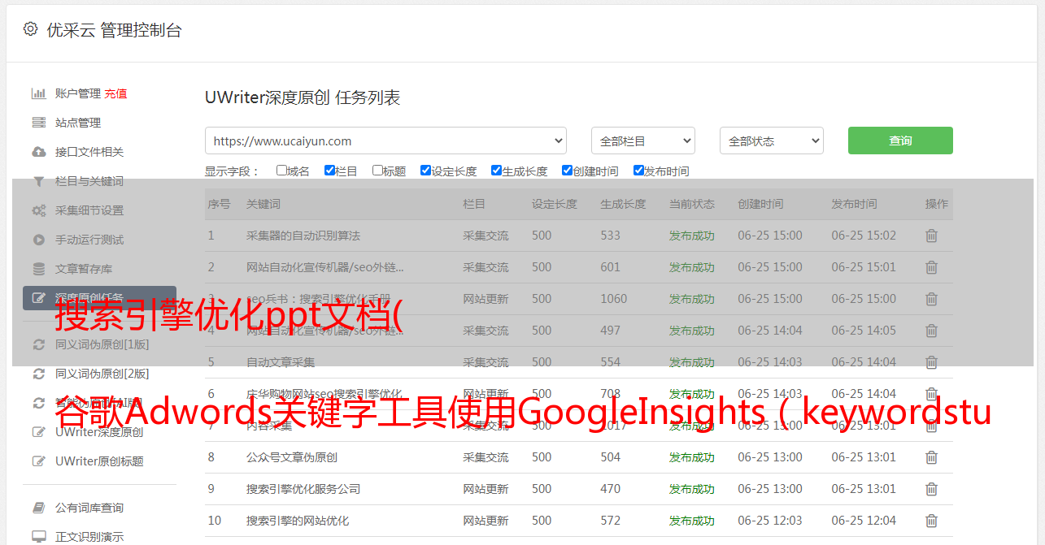Click the gears icon for 采集细节设置
Viewport: 1045px width, 545px height.
click(38, 210)
